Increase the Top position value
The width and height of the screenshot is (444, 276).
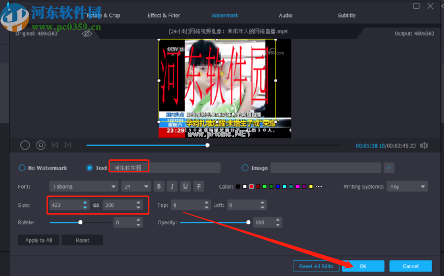206,203
